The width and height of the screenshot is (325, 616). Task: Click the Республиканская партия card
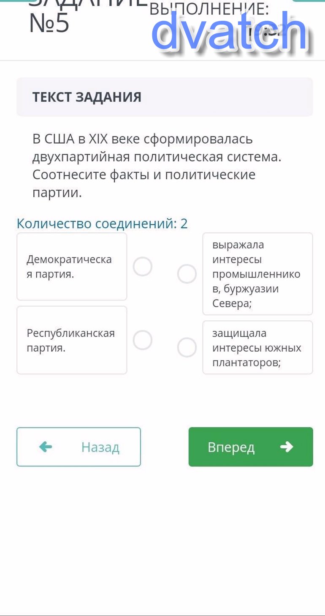click(72, 340)
